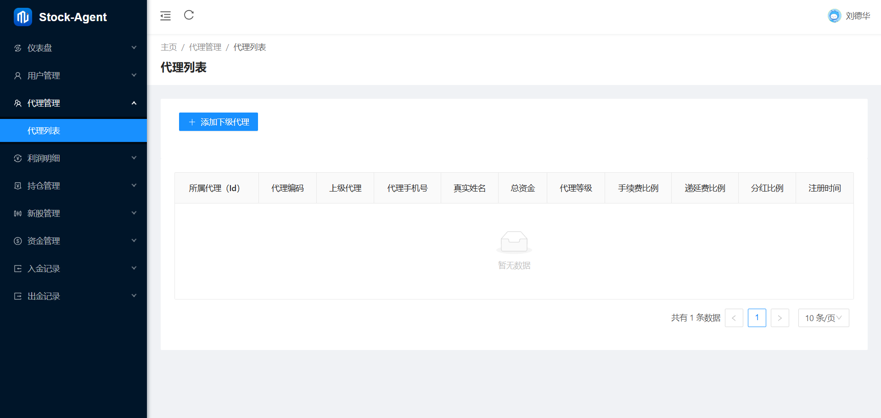
Task: Click page number 1 in pagination
Action: tap(757, 318)
